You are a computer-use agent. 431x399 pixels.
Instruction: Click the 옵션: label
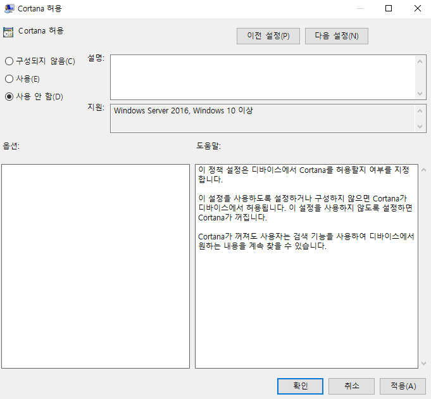tap(11, 146)
